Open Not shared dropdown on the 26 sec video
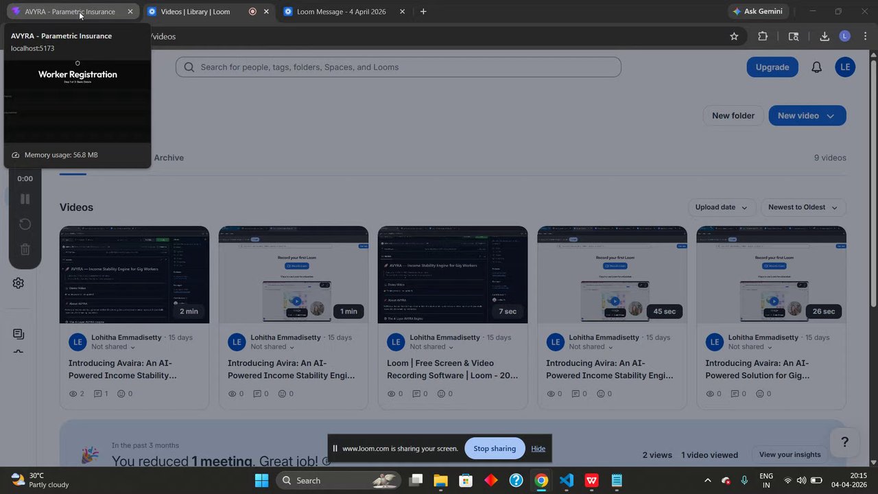878x494 pixels. point(750,347)
